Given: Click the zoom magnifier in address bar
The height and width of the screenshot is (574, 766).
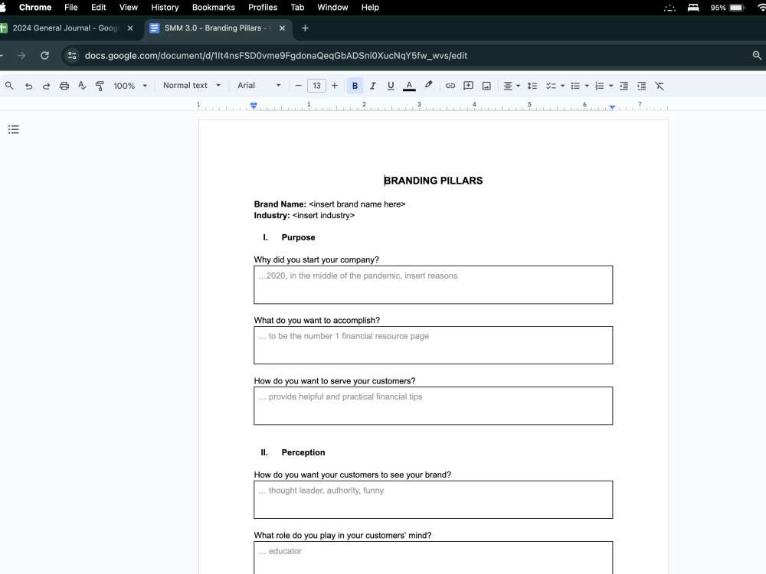Looking at the screenshot, I should [757, 56].
